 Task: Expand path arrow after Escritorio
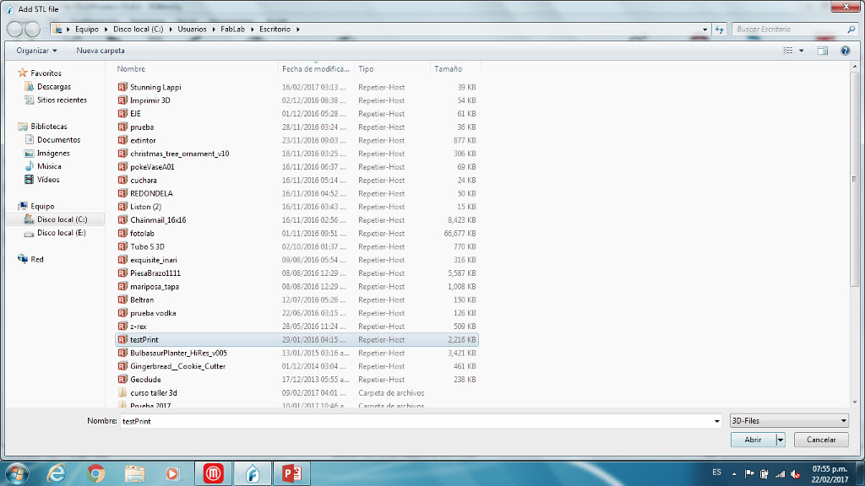pos(298,30)
